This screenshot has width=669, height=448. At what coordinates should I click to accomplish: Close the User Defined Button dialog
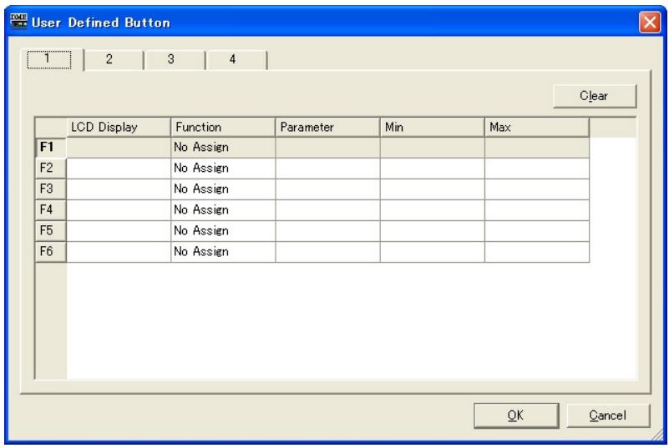[x=650, y=22]
